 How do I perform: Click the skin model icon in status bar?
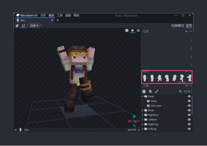click(20, 130)
